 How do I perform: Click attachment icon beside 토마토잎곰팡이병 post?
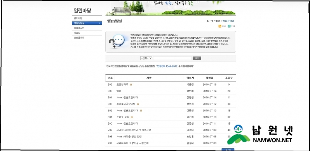(138, 104)
